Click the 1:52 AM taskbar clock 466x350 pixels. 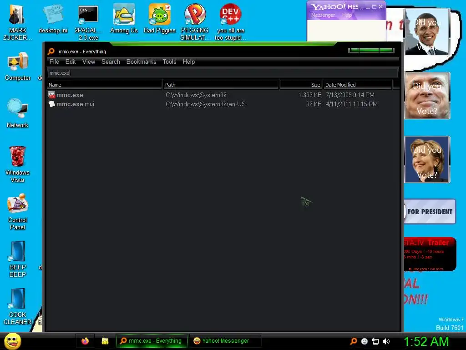426,341
